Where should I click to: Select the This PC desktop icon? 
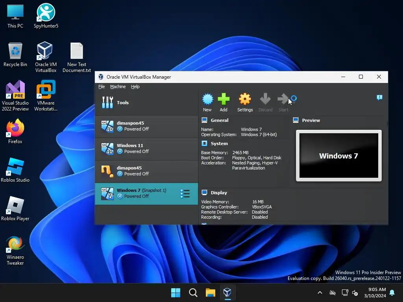15,16
